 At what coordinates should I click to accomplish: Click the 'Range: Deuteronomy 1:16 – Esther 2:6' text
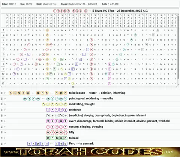(79, 4)
